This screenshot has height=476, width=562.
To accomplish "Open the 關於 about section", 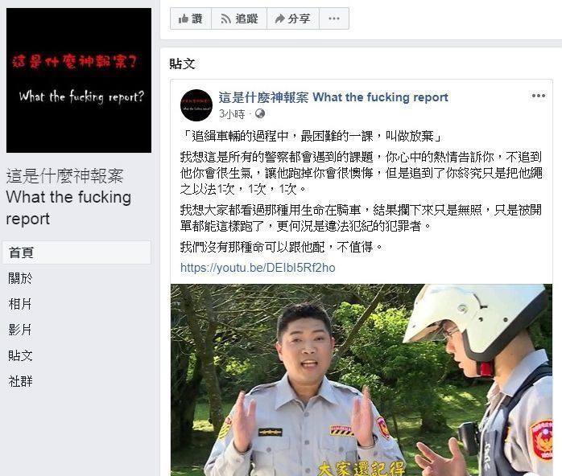I will click(20, 278).
